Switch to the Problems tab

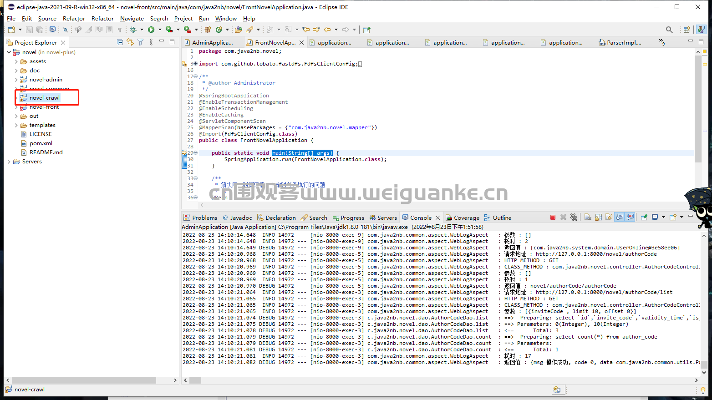pos(200,218)
